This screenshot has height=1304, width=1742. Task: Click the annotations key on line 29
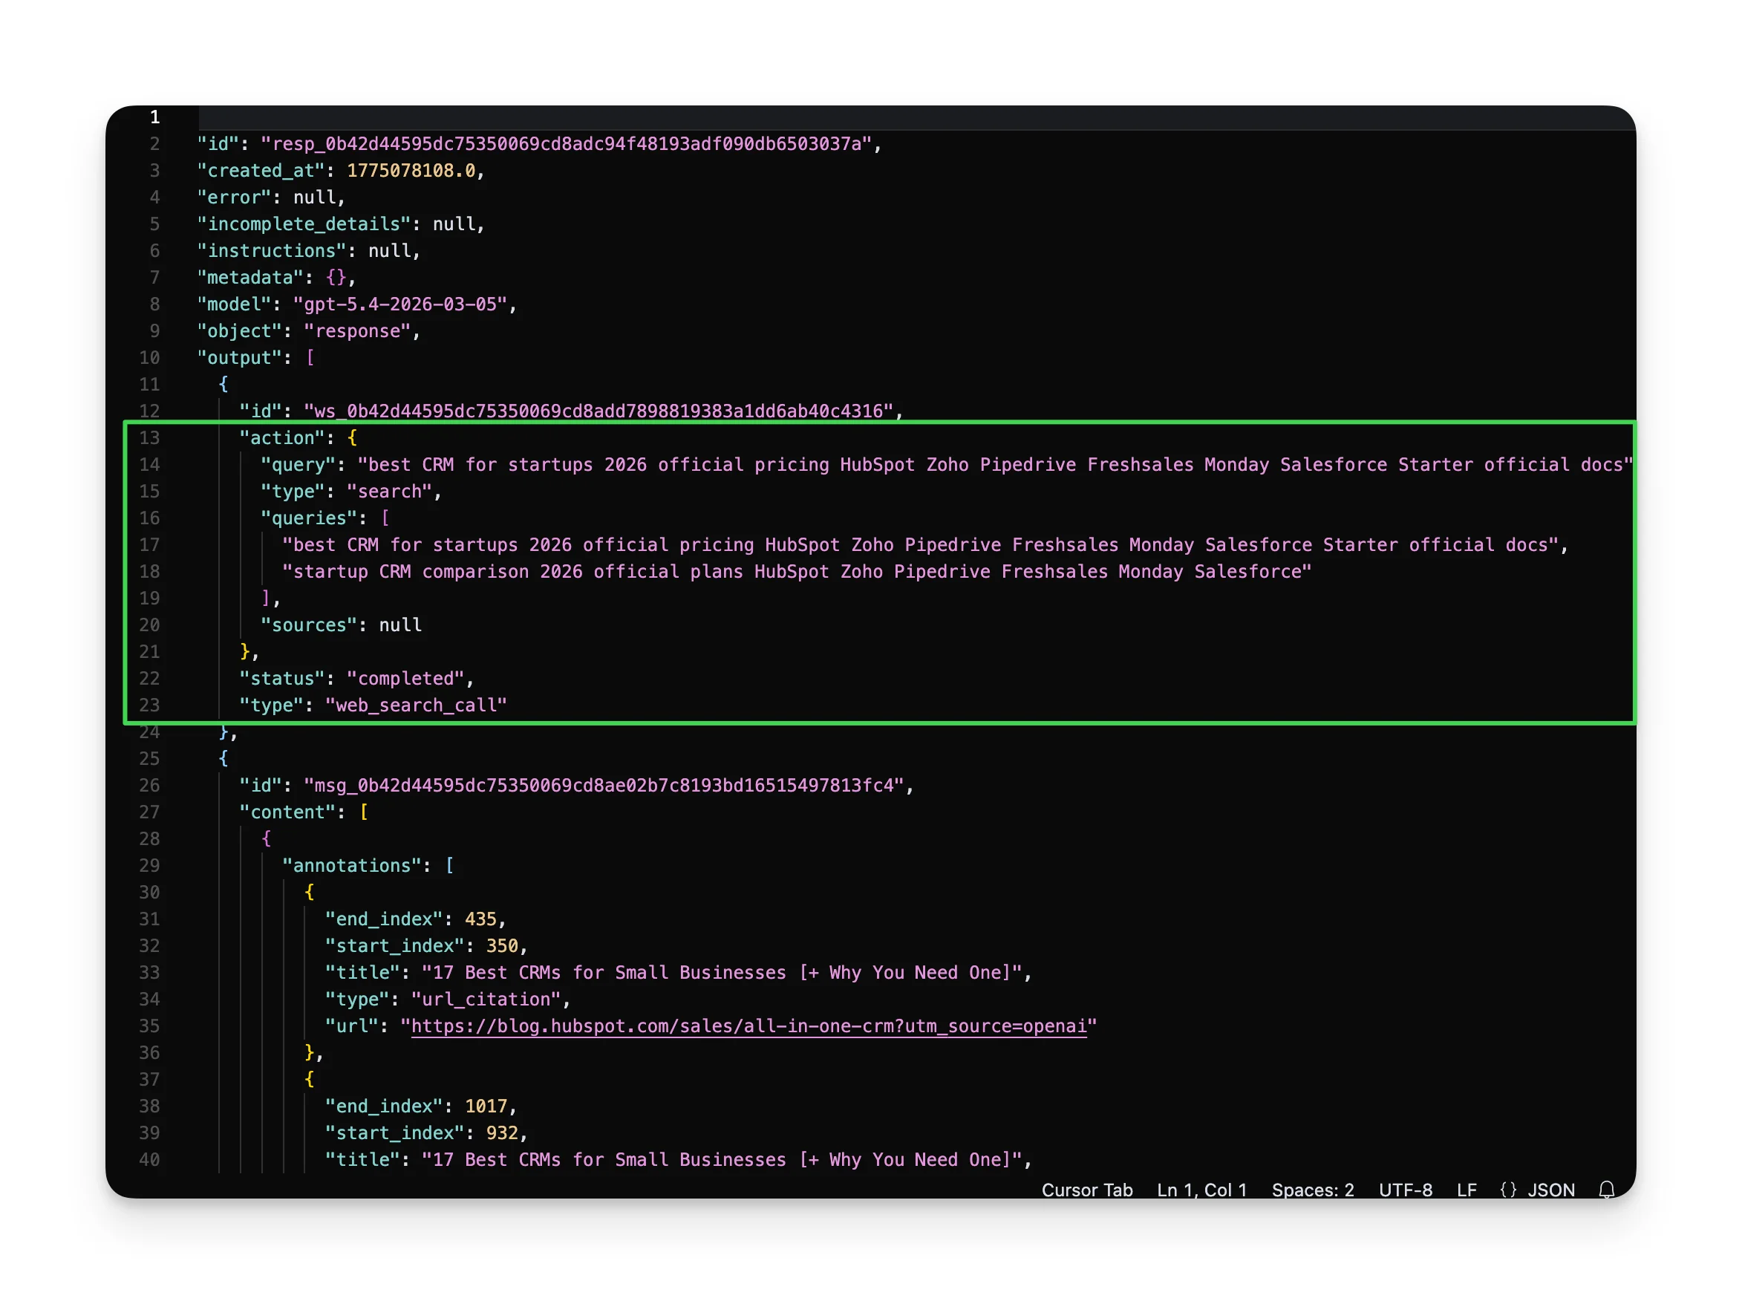click(x=350, y=865)
